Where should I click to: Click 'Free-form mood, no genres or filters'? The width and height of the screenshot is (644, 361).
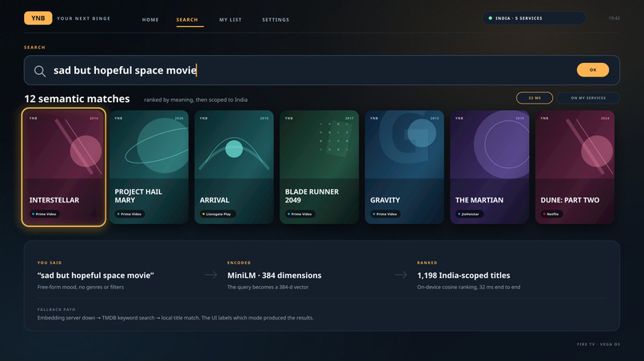tap(81, 287)
